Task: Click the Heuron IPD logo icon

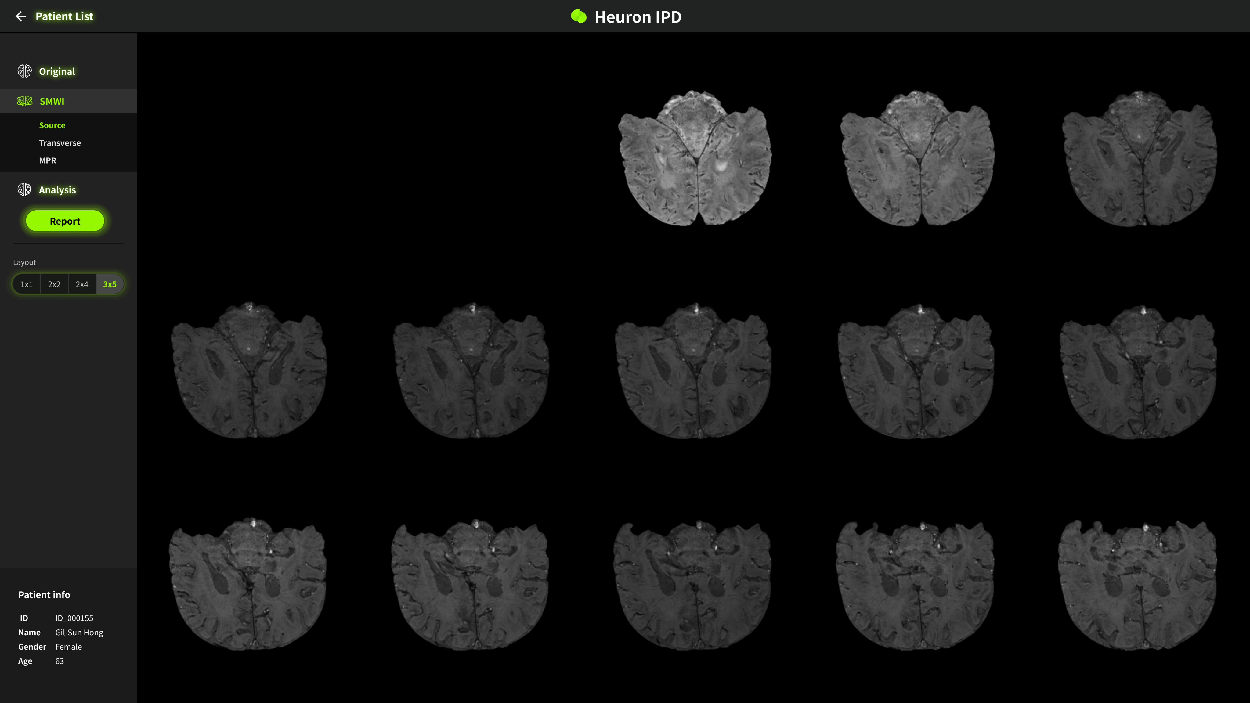Action: 578,16
